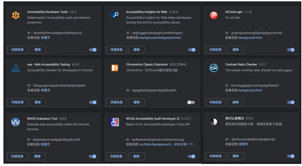The image size is (302, 166).
Task: Toggle off the 高对比度模式 extension
Action: tap(291, 156)
